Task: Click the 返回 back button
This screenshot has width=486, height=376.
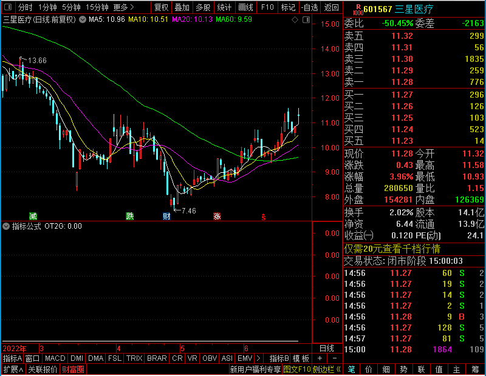Action: pyautogui.click(x=331, y=7)
